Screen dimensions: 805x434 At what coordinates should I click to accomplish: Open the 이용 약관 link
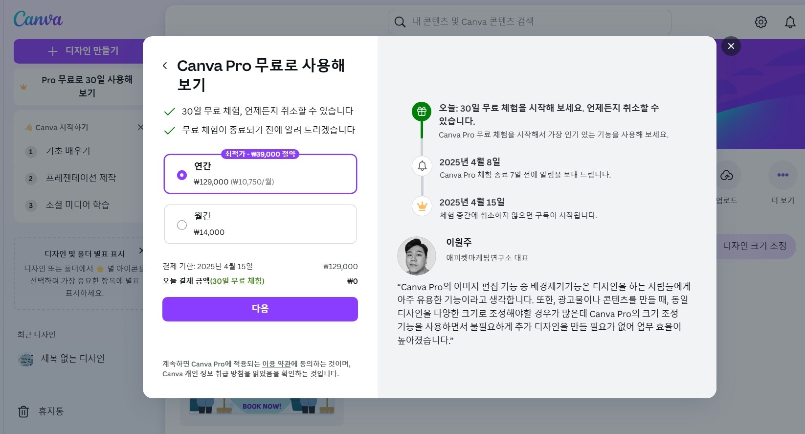tap(276, 364)
